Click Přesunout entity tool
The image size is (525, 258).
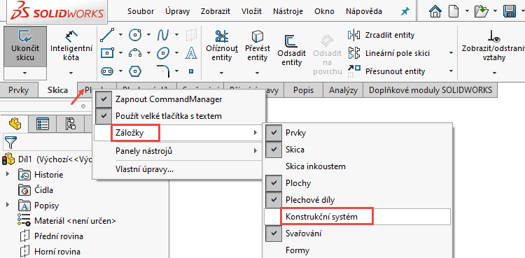coord(386,71)
